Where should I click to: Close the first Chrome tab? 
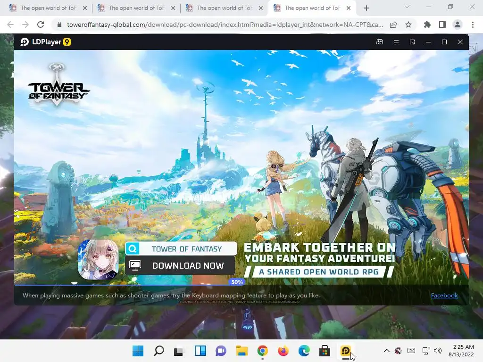(85, 8)
